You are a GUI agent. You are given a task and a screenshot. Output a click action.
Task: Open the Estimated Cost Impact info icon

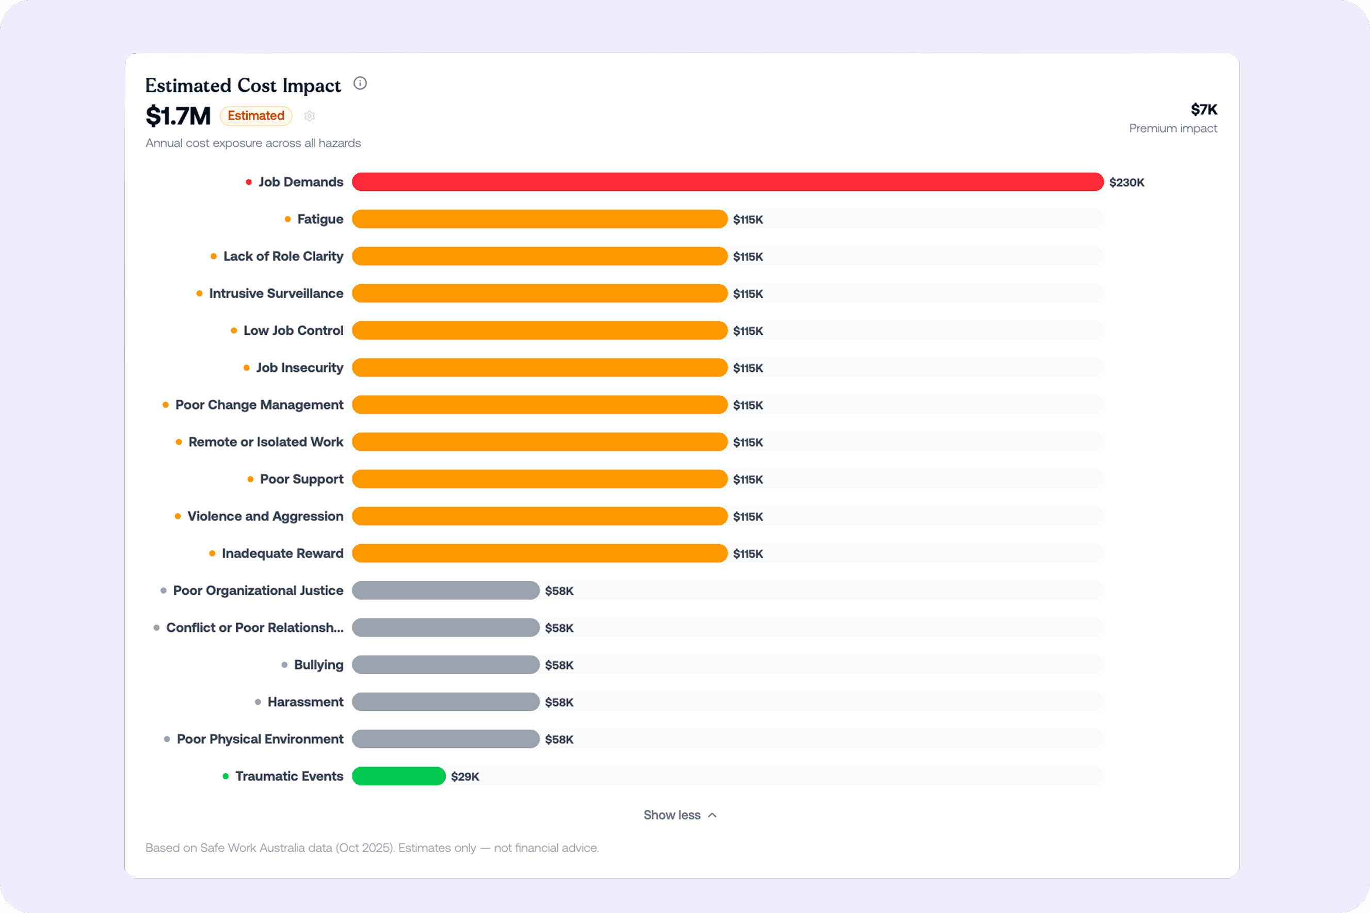pyautogui.click(x=360, y=83)
